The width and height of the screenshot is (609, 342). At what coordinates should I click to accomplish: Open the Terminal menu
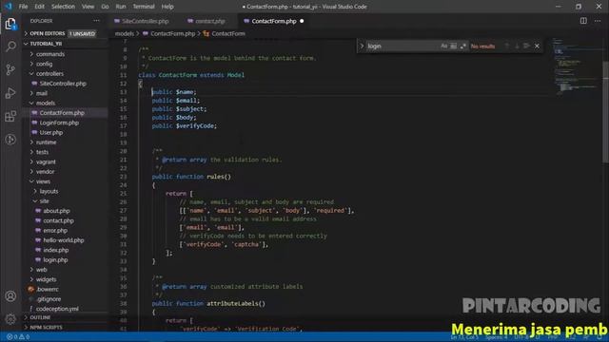click(x=144, y=7)
